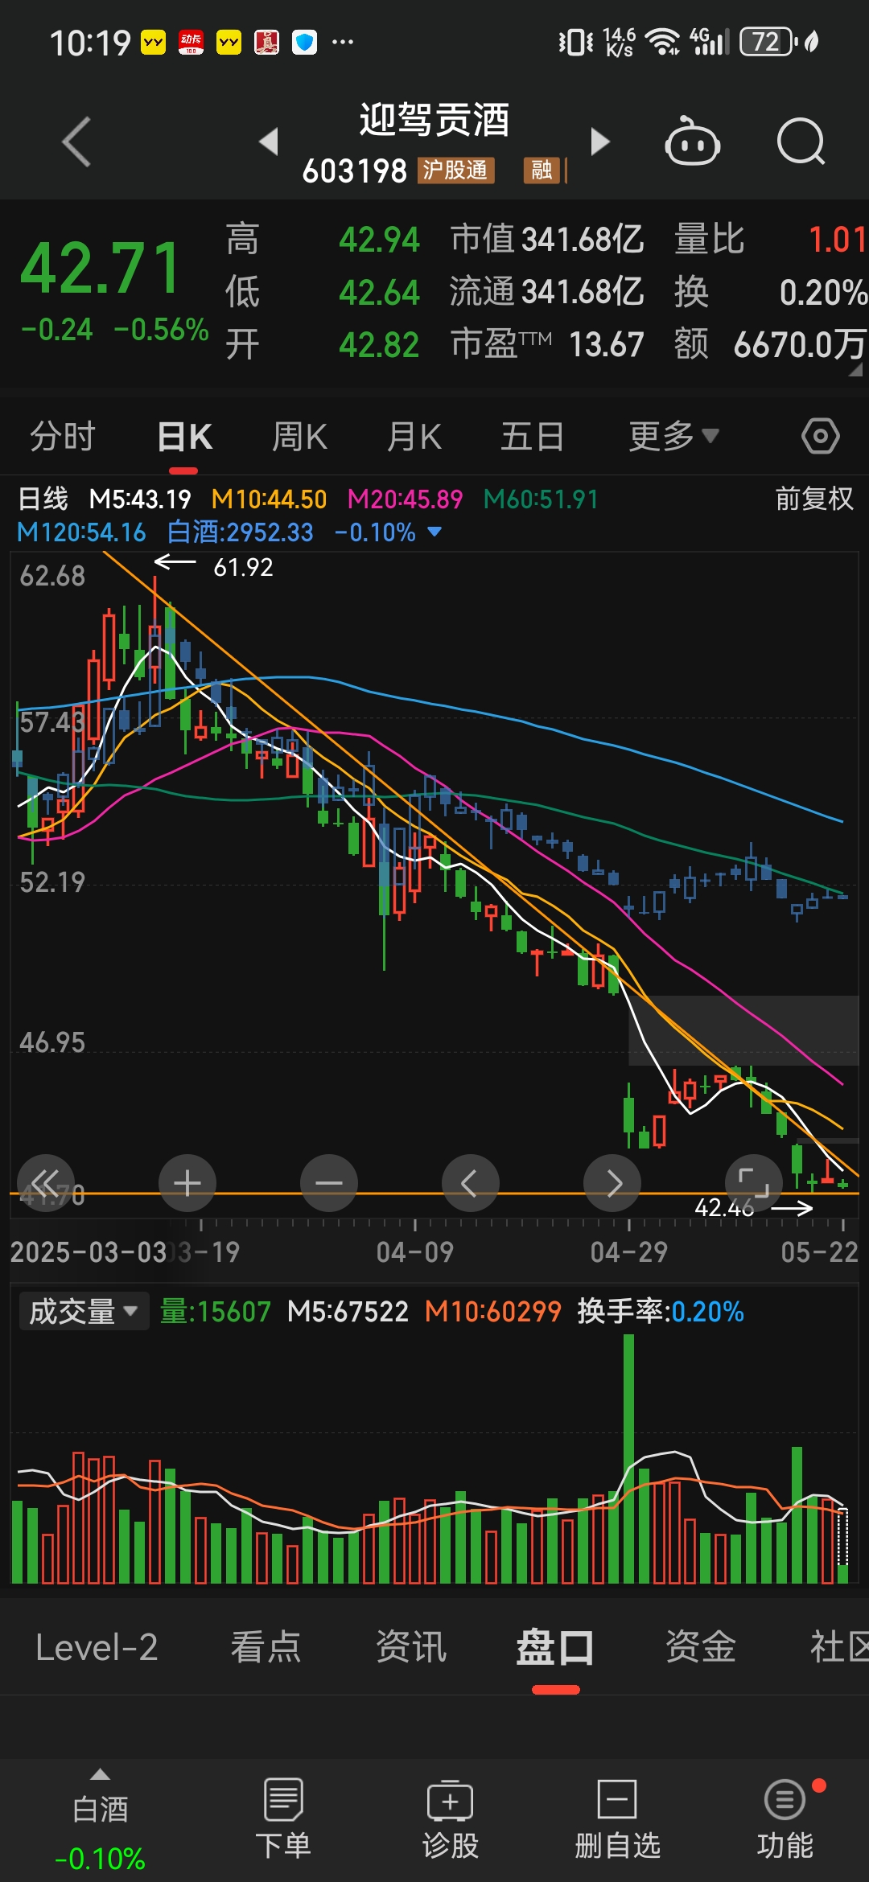
Task: Tap the Wi-Fi status icon
Action: point(664,42)
